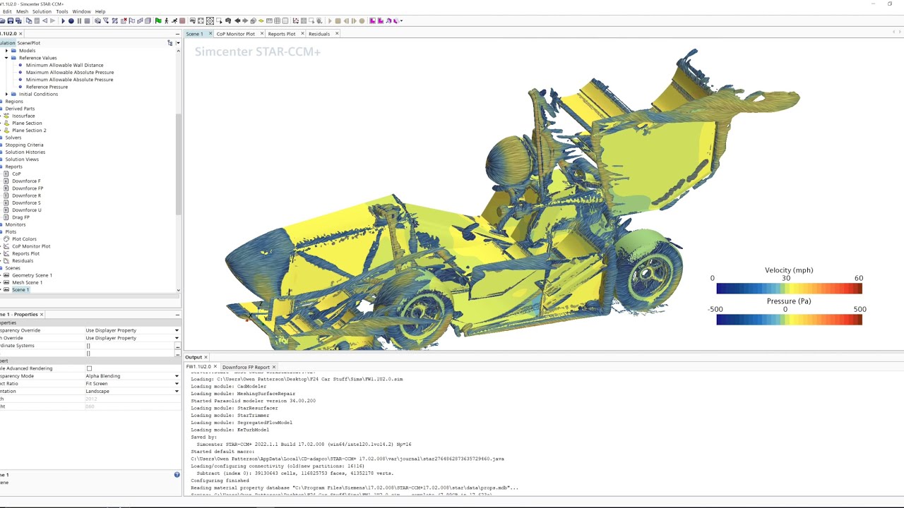The image size is (904, 508).
Task: Click the CoP Monitor Plot chart icon
Action: coord(6,246)
